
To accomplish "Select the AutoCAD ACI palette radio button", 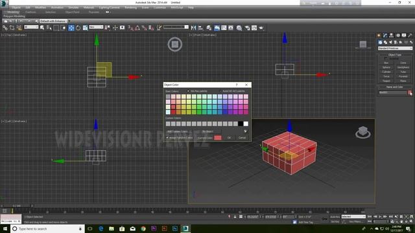I will click(x=220, y=91).
